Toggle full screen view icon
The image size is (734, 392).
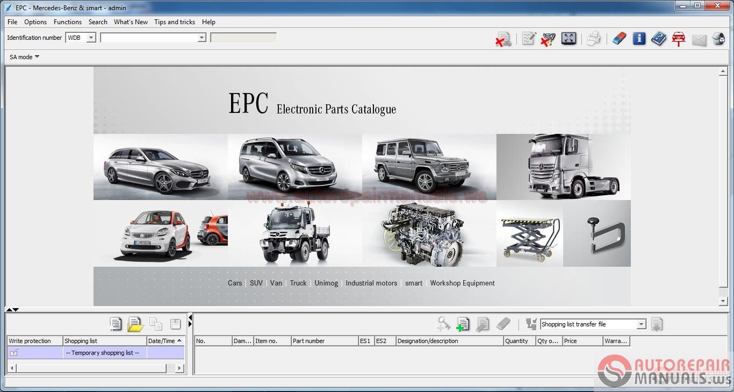click(x=569, y=38)
